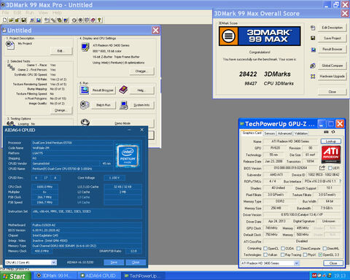Open the File menu

pos(5,12)
